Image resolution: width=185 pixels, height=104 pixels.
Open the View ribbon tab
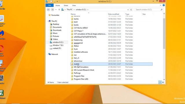[x=74, y=5]
